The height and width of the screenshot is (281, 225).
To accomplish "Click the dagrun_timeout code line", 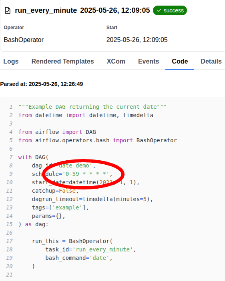I will pos(92,199).
